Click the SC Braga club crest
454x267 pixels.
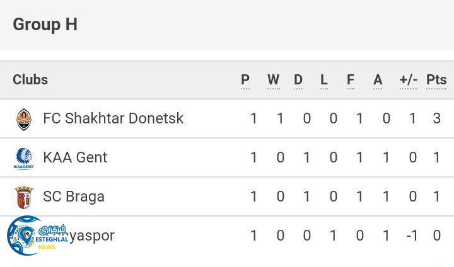pos(23,196)
